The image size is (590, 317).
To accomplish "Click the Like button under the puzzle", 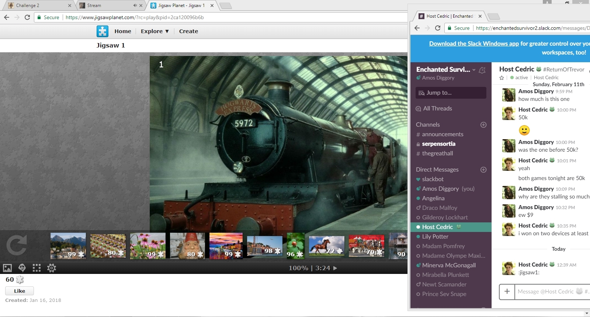I will click(20, 291).
